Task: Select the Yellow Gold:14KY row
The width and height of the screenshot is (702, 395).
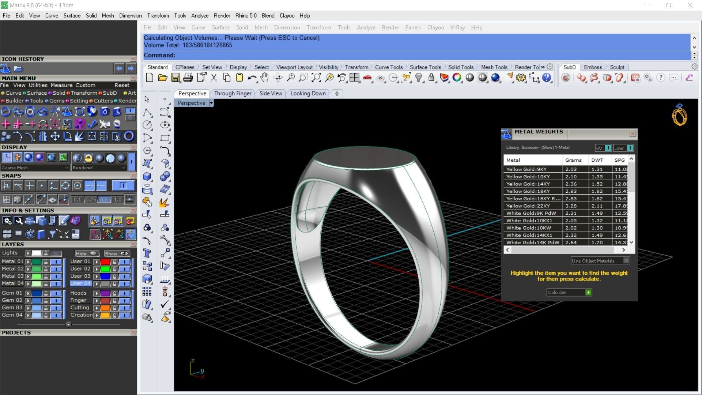Action: tap(566, 184)
